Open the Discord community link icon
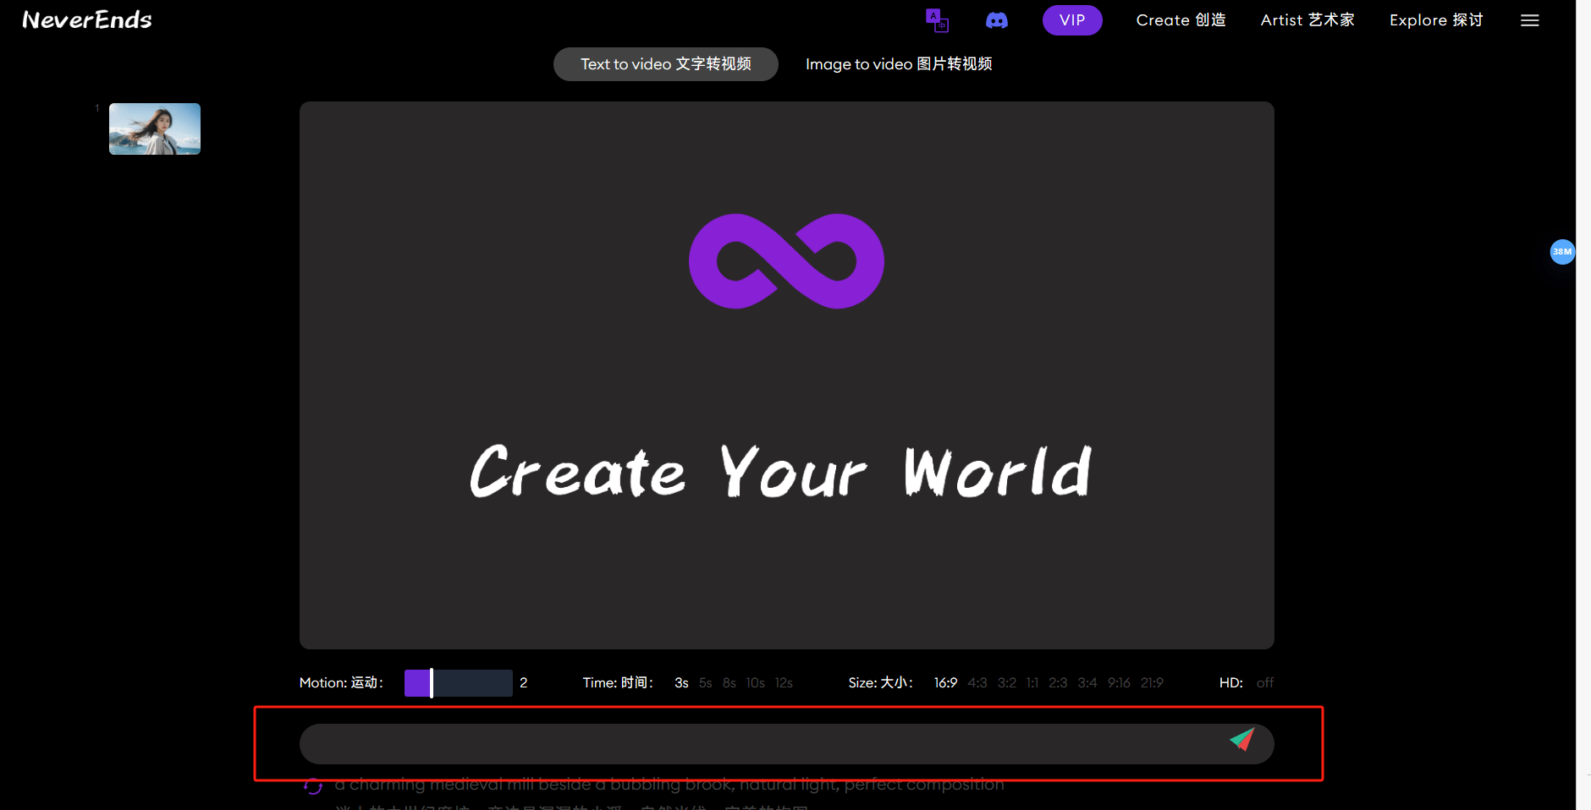The image size is (1591, 810). pos(997,20)
